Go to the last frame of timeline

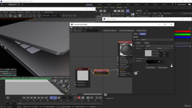pos(46,98)
